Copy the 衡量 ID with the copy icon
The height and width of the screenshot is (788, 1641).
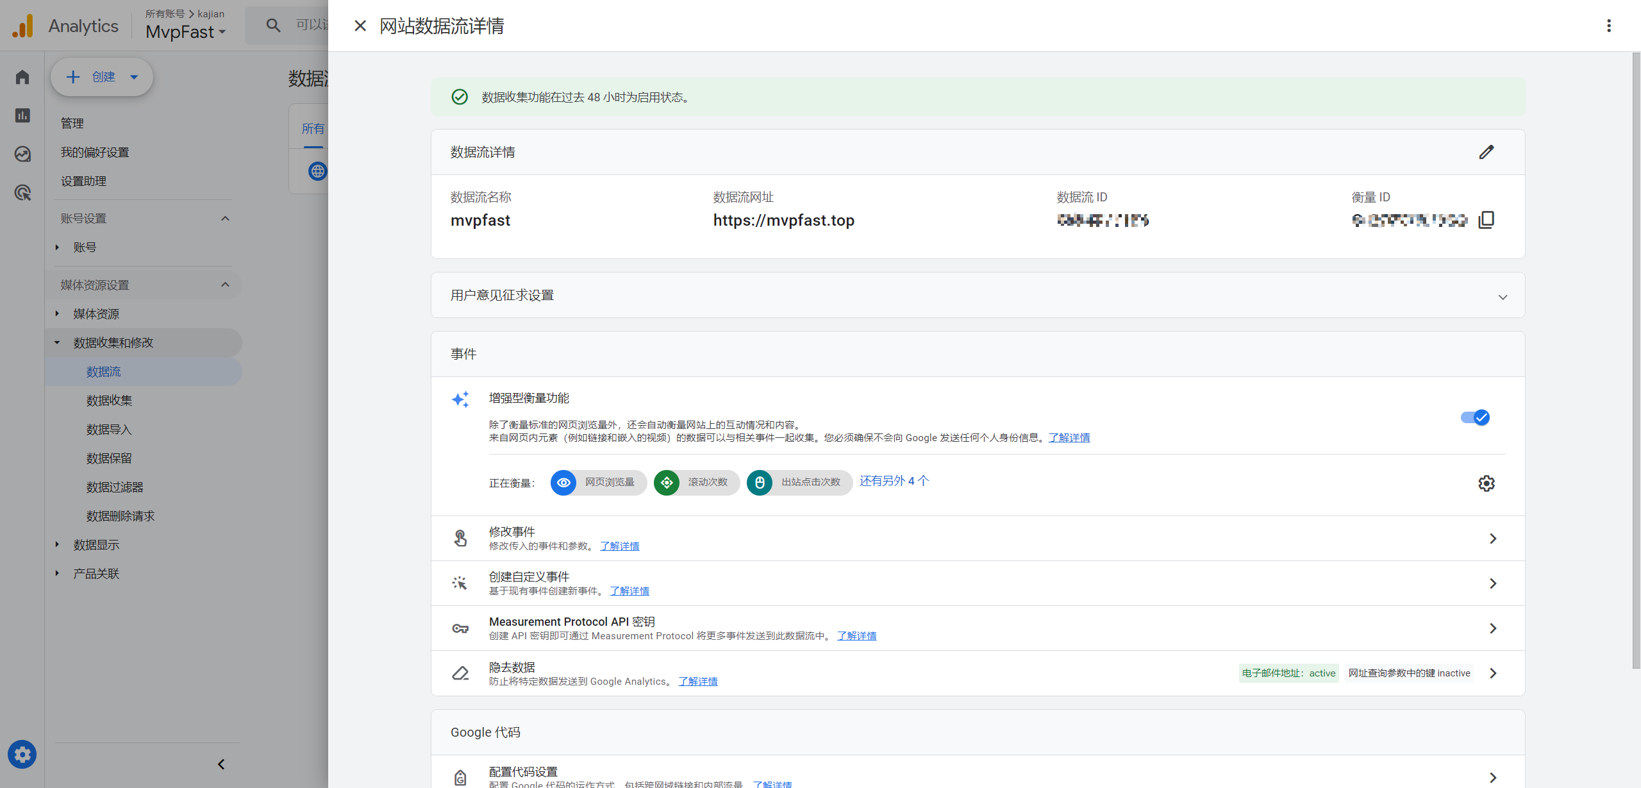click(x=1486, y=219)
